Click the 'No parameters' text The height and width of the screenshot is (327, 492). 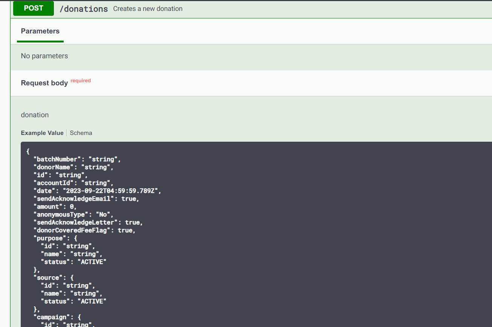(44, 56)
